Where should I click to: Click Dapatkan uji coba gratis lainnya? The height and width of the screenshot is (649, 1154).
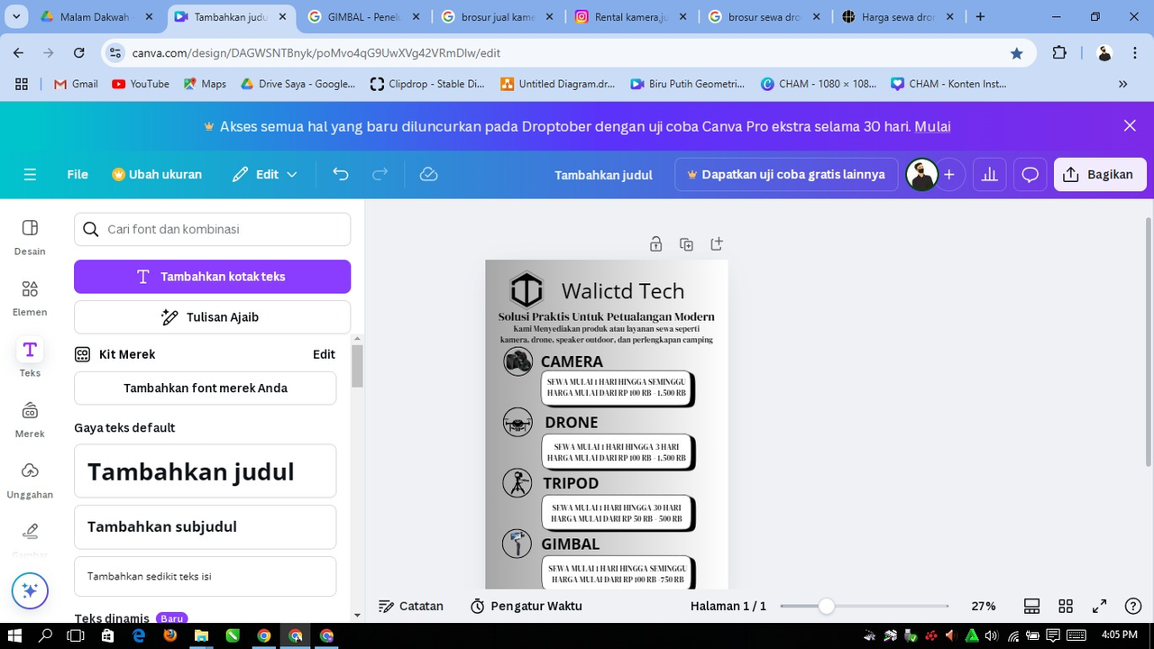tap(786, 175)
